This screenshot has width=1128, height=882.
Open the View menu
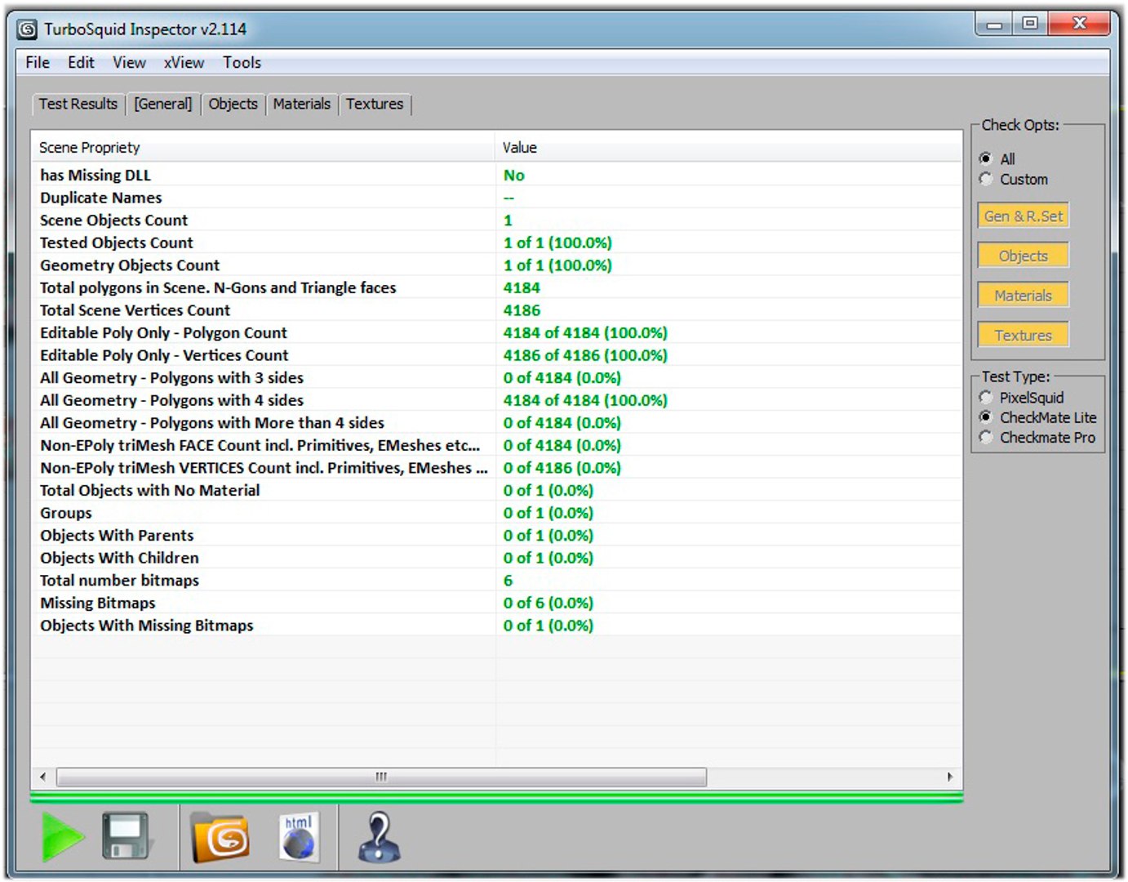tap(129, 63)
